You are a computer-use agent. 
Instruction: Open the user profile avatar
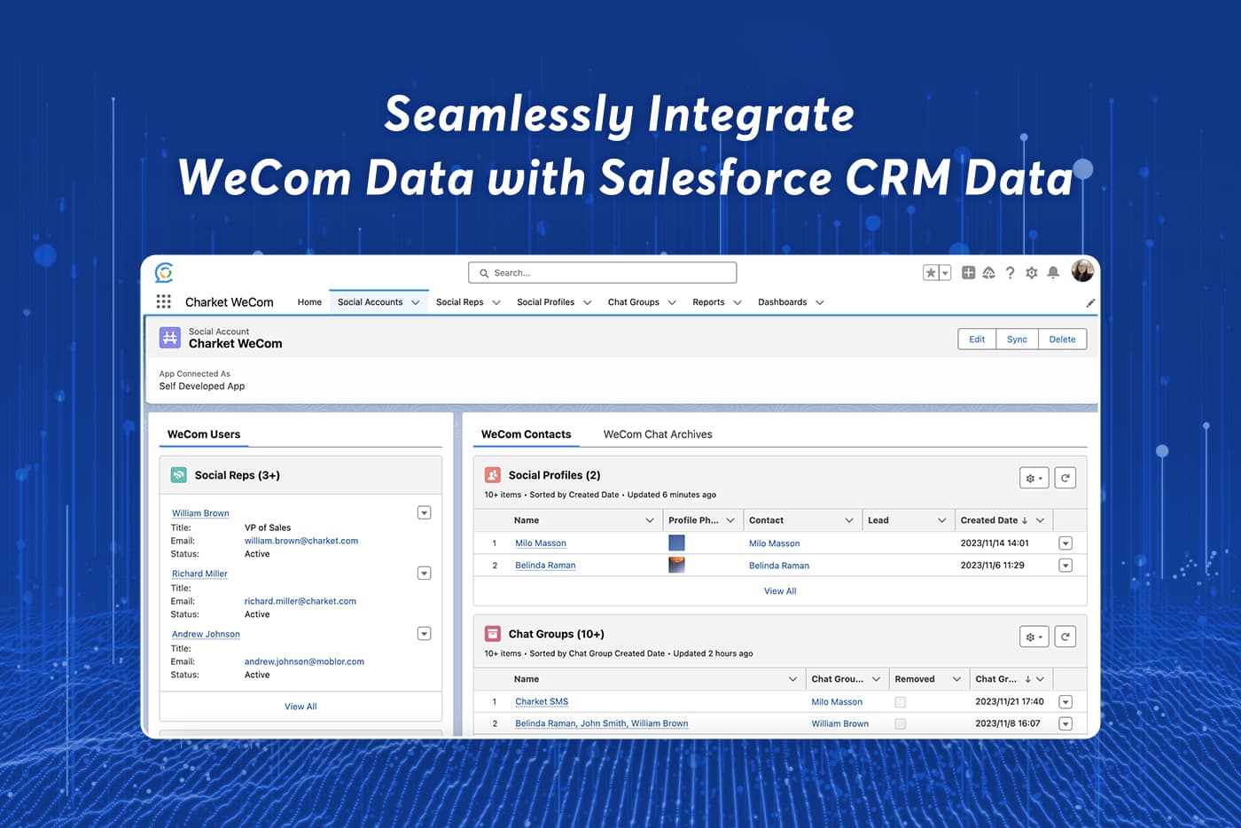point(1082,271)
